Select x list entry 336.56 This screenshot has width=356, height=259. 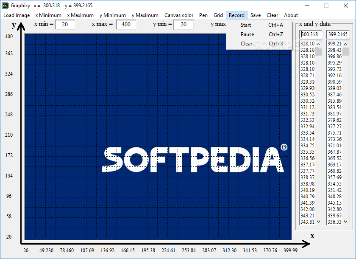point(308,158)
